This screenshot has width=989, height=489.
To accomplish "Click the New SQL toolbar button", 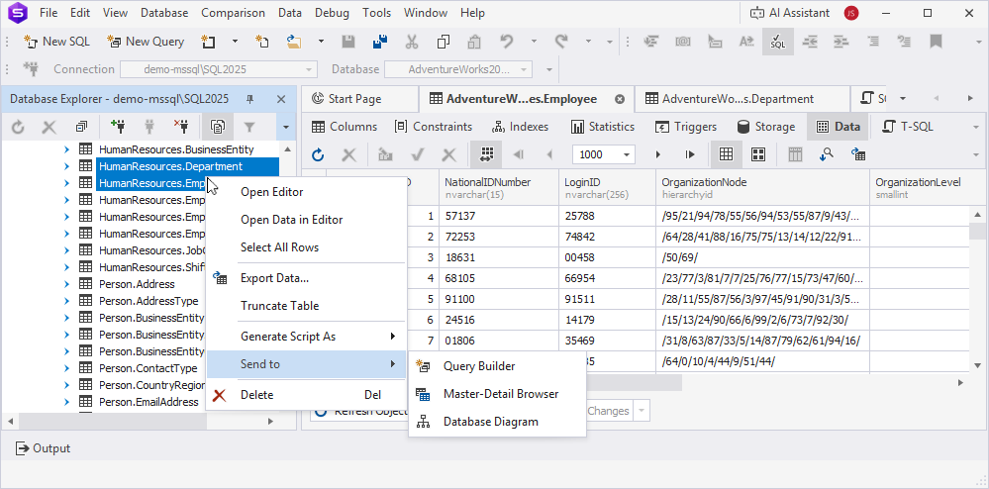I will coord(56,42).
